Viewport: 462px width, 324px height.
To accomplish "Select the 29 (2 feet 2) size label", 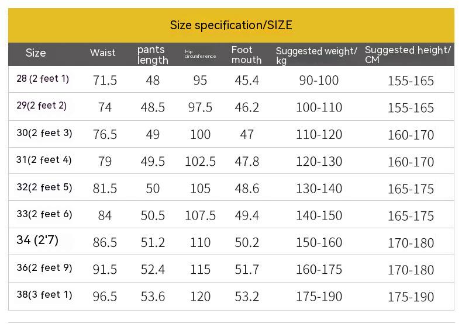I will 42,106.
